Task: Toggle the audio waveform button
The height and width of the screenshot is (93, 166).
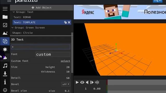Action: [x=97, y=82]
